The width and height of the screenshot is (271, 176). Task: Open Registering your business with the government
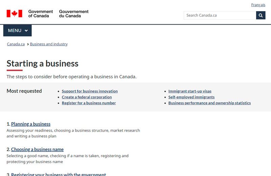click(x=58, y=174)
